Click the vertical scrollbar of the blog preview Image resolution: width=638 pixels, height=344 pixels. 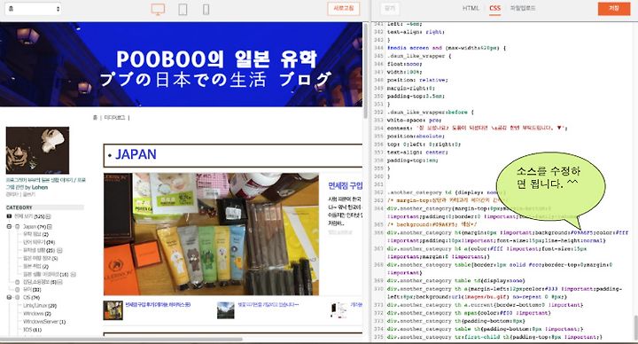coord(365,71)
